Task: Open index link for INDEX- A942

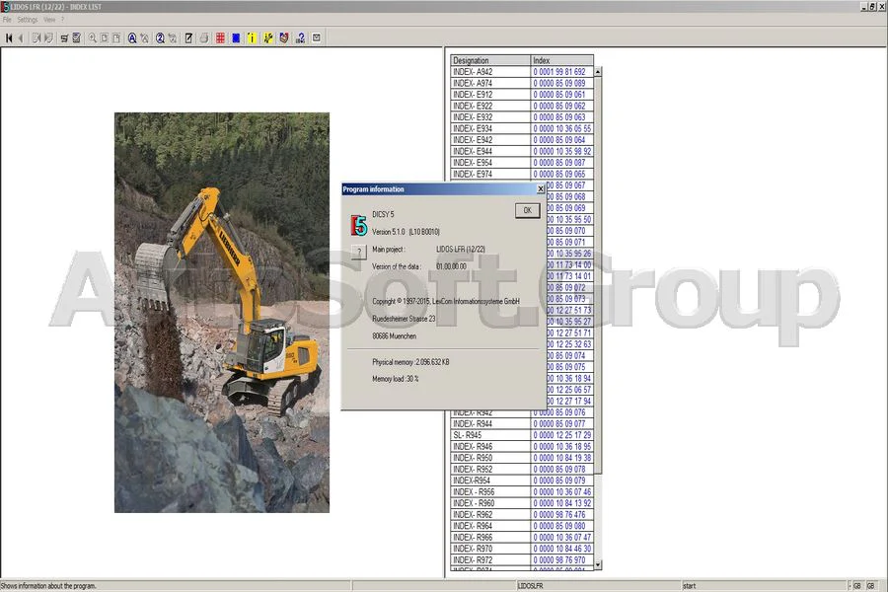Action: [x=559, y=72]
